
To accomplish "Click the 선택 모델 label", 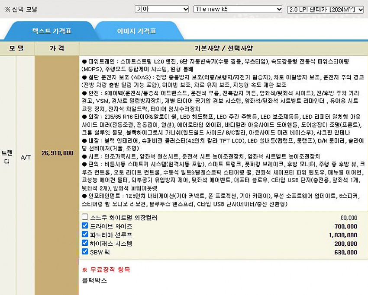I will tap(21, 9).
